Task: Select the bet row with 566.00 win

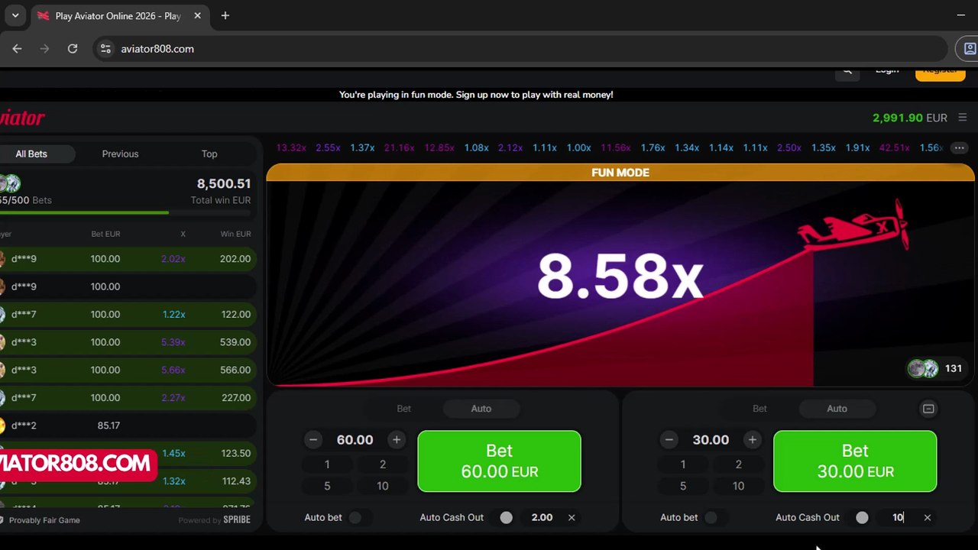Action: point(127,370)
